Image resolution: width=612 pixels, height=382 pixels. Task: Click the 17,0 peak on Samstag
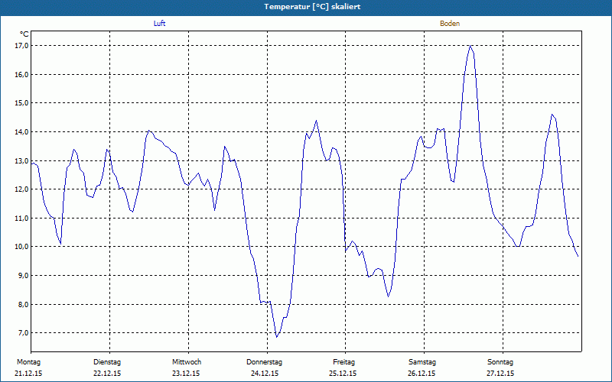point(470,46)
